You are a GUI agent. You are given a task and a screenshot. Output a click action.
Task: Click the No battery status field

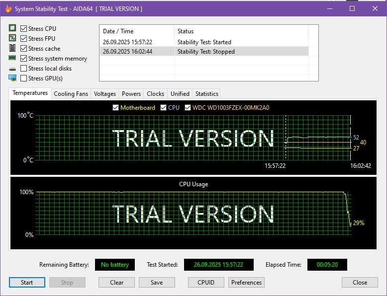(x=115, y=265)
